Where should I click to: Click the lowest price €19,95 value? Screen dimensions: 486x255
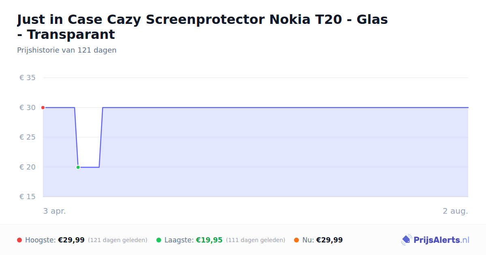point(209,240)
